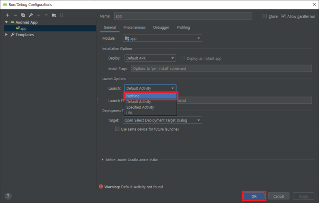Screen dimensions: 319x203
Task: Open the Deploy Default APK dropdown
Action: 150,58
